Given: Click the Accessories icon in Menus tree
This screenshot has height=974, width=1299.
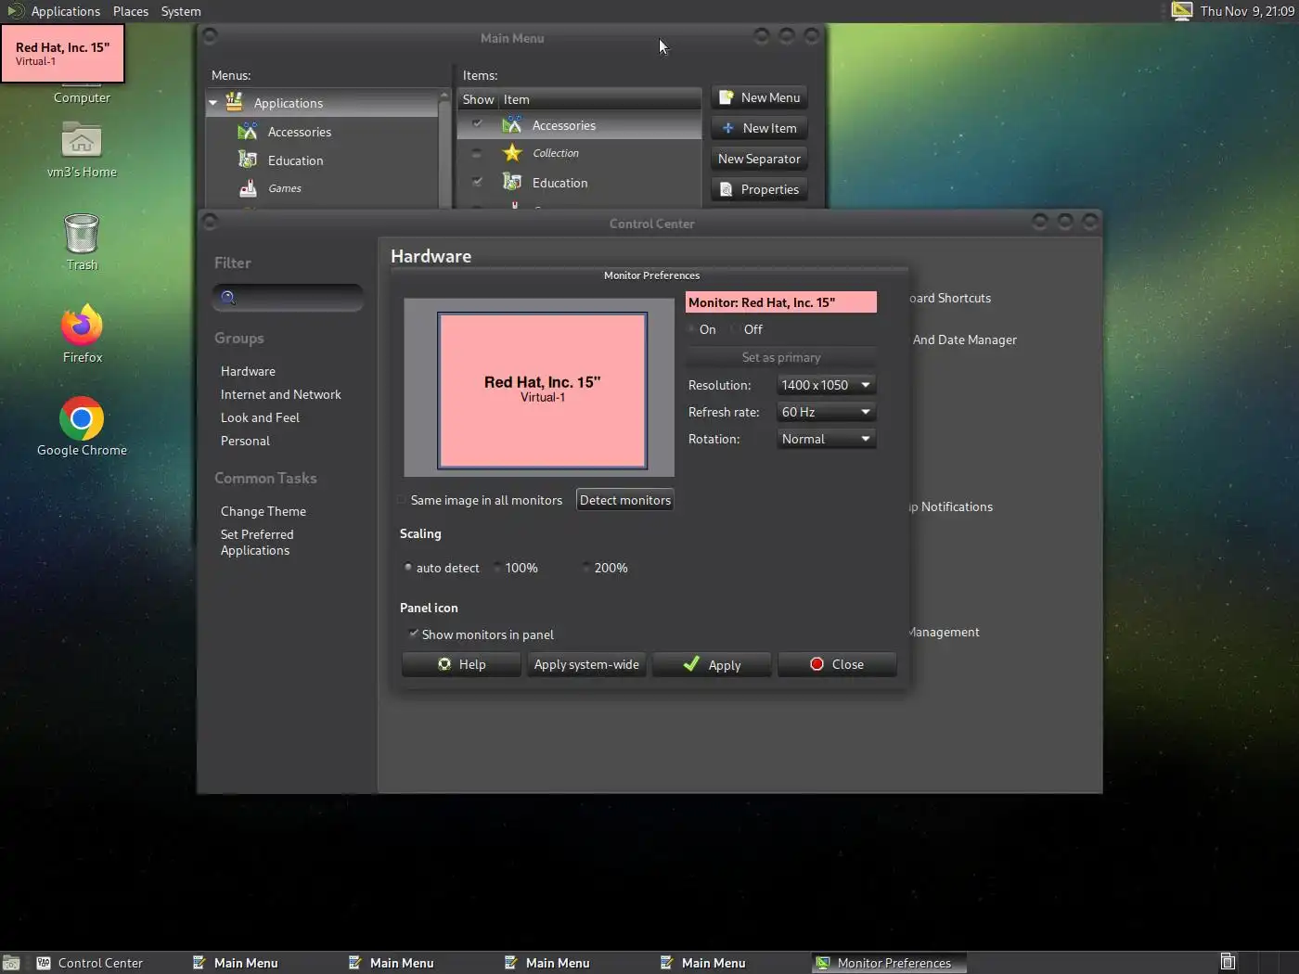Looking at the screenshot, I should pos(248,132).
